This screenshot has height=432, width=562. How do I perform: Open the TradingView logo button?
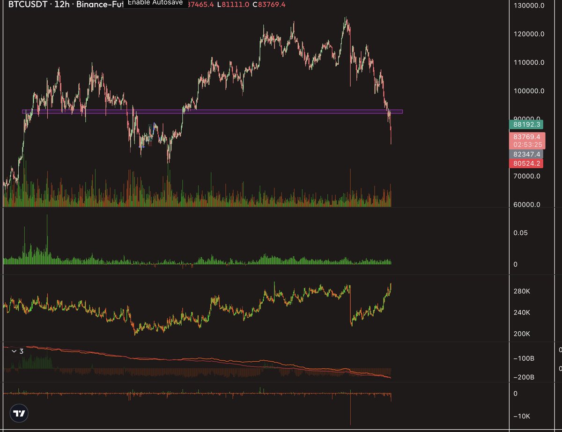click(x=19, y=414)
